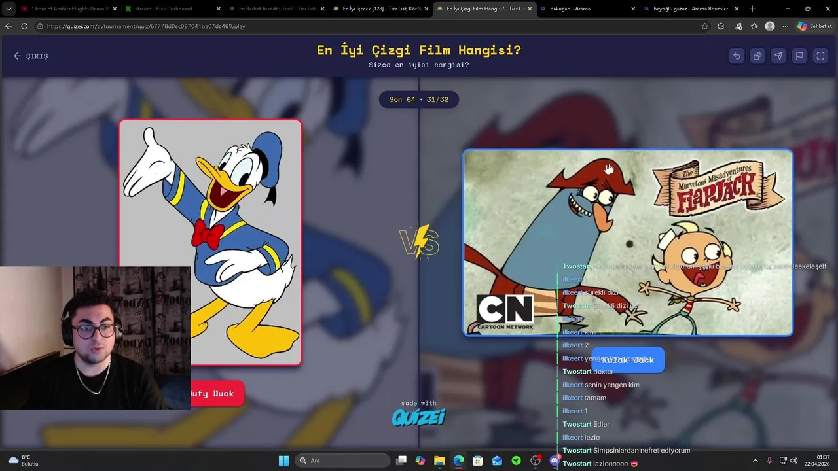This screenshot has height=471, width=838.
Task: Click the site info icon in address bar
Action: click(41, 26)
